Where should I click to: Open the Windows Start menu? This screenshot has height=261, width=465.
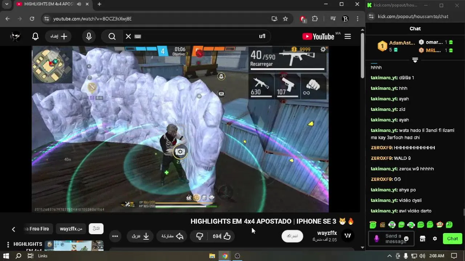coord(6,256)
